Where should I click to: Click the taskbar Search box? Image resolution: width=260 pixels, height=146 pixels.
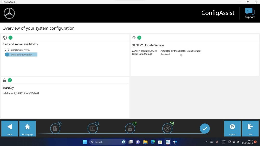pyautogui.click(x=107, y=142)
